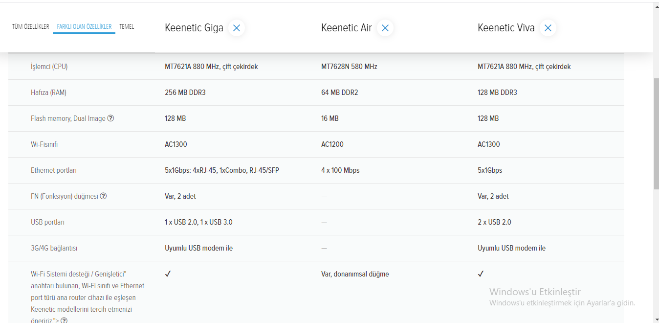The height and width of the screenshot is (323, 659).
Task: Open help icon for FN (Fonksiyon) düğmesi
Action: coord(103,196)
